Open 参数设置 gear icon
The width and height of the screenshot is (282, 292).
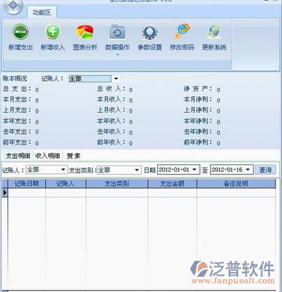[x=150, y=32]
